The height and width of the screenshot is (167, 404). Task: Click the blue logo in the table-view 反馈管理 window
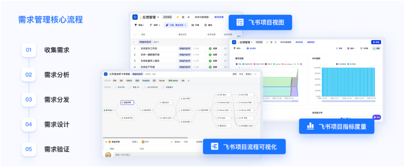135,17
